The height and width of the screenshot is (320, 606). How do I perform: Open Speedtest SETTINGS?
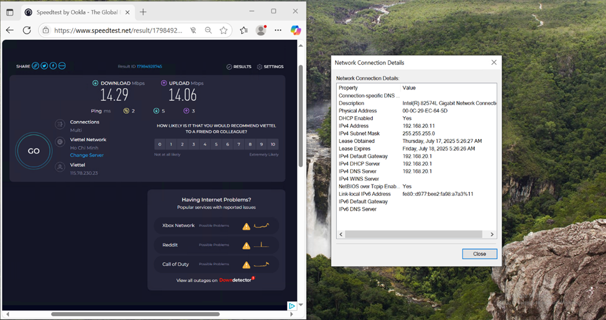point(270,66)
